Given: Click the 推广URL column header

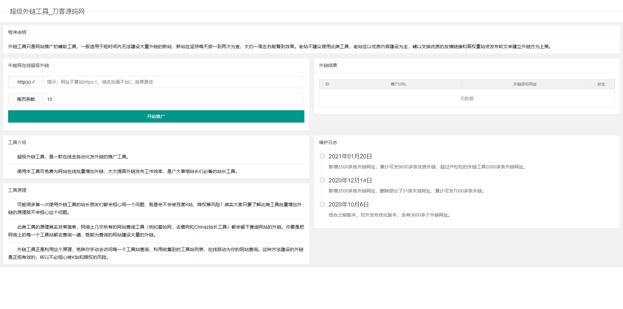Looking at the screenshot, I should coord(398,84).
